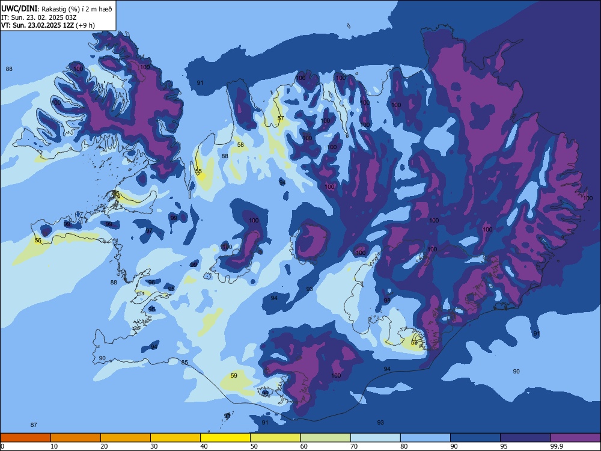Select the 'IT: Sun. 23. 02. 2025 03Z' line
The width and height of the screenshot is (601, 451).
click(x=39, y=17)
